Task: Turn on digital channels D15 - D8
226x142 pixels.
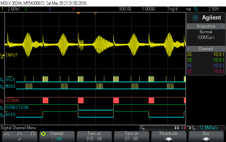Action: point(94,136)
